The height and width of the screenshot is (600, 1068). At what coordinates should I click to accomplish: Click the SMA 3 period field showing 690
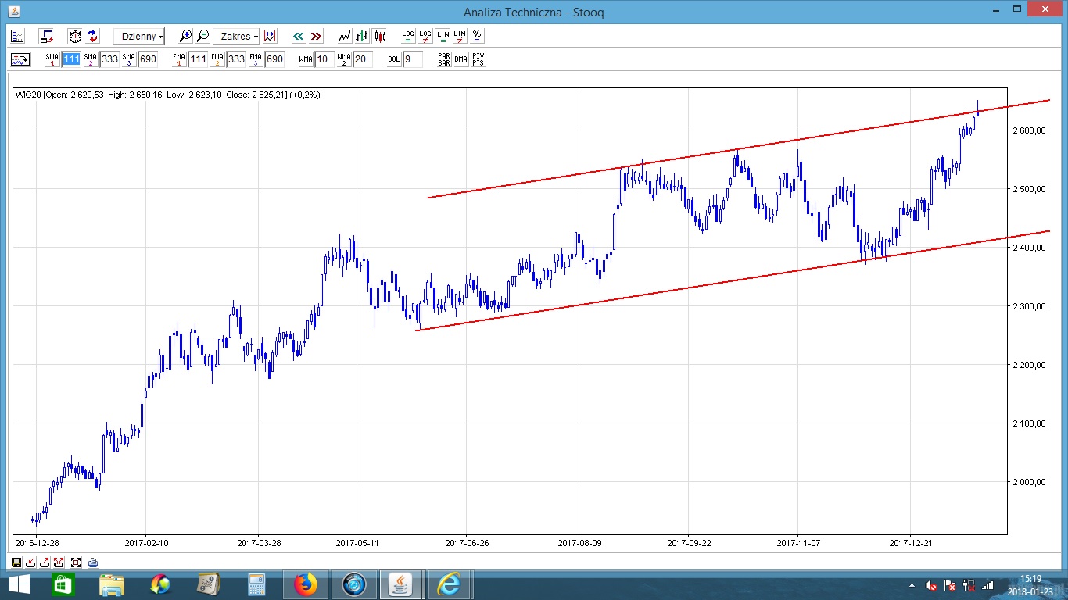tap(148, 59)
